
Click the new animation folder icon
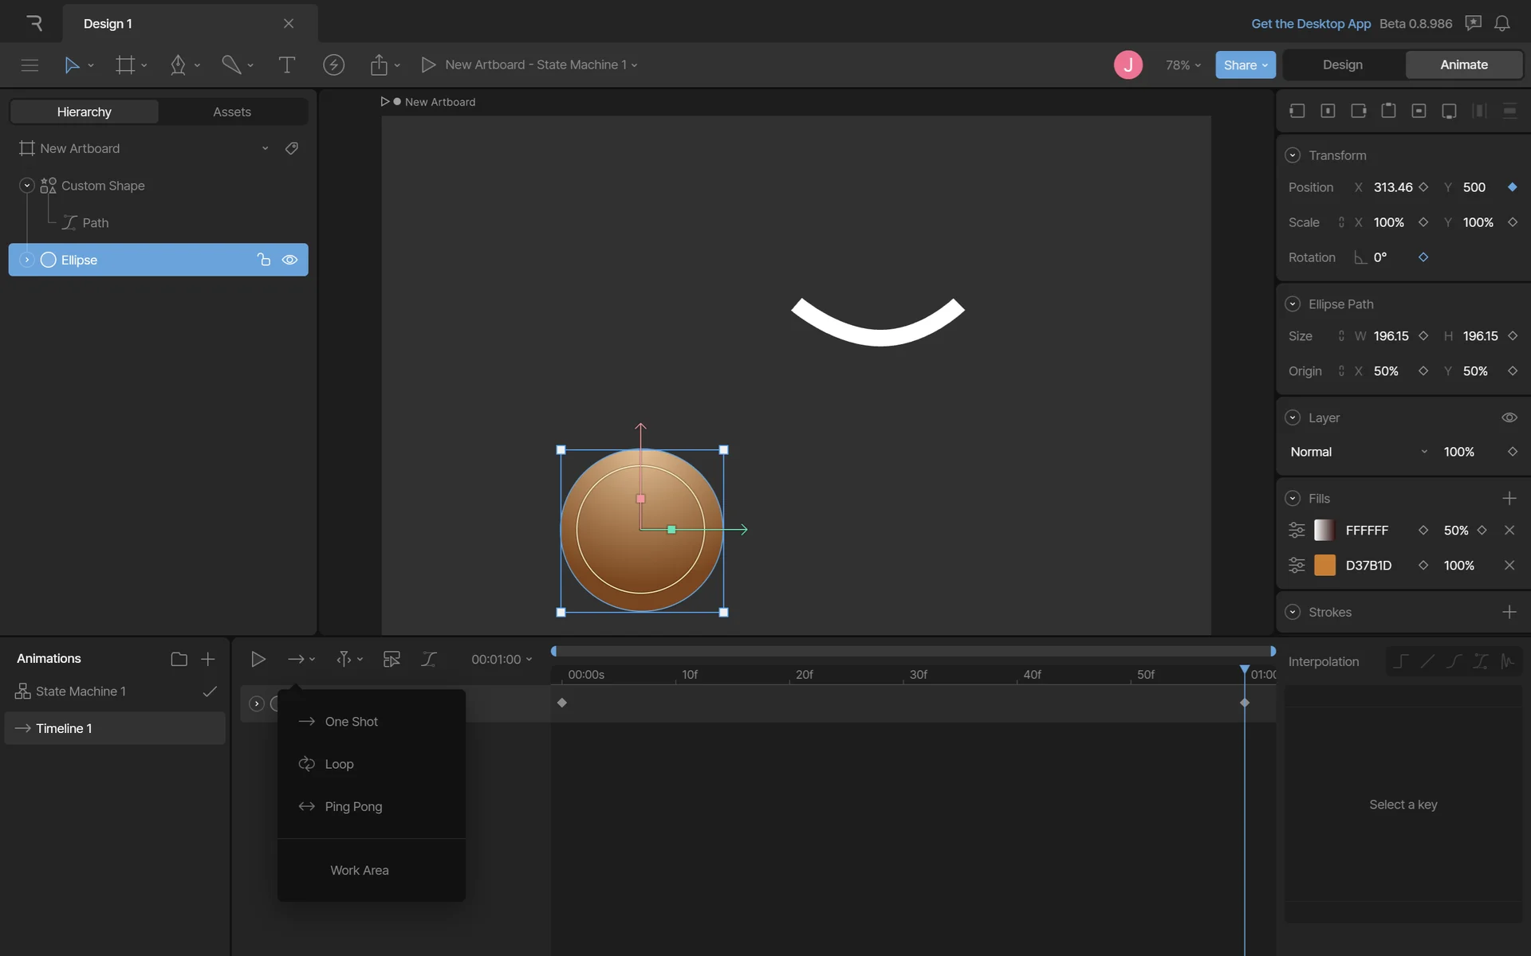point(179,659)
